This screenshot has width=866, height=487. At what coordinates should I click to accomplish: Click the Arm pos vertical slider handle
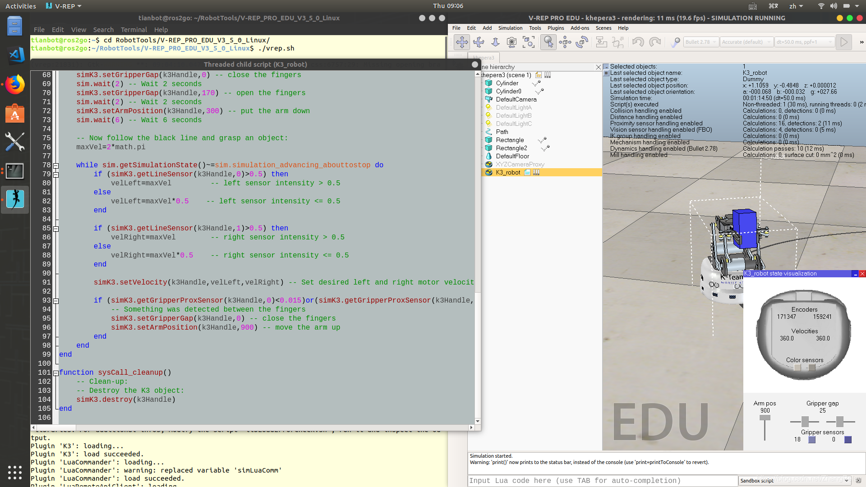pyautogui.click(x=765, y=418)
